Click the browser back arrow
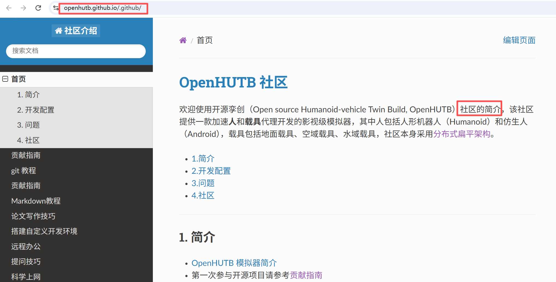Image resolution: width=556 pixels, height=282 pixels. pyautogui.click(x=9, y=8)
